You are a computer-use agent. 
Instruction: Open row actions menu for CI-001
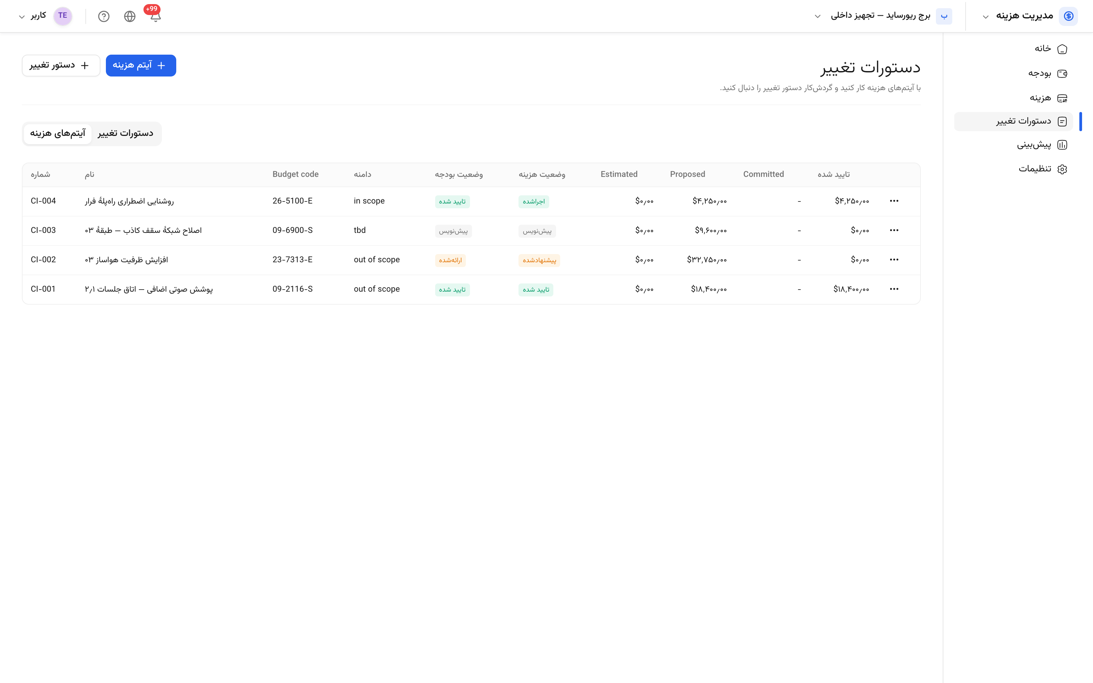(x=894, y=289)
